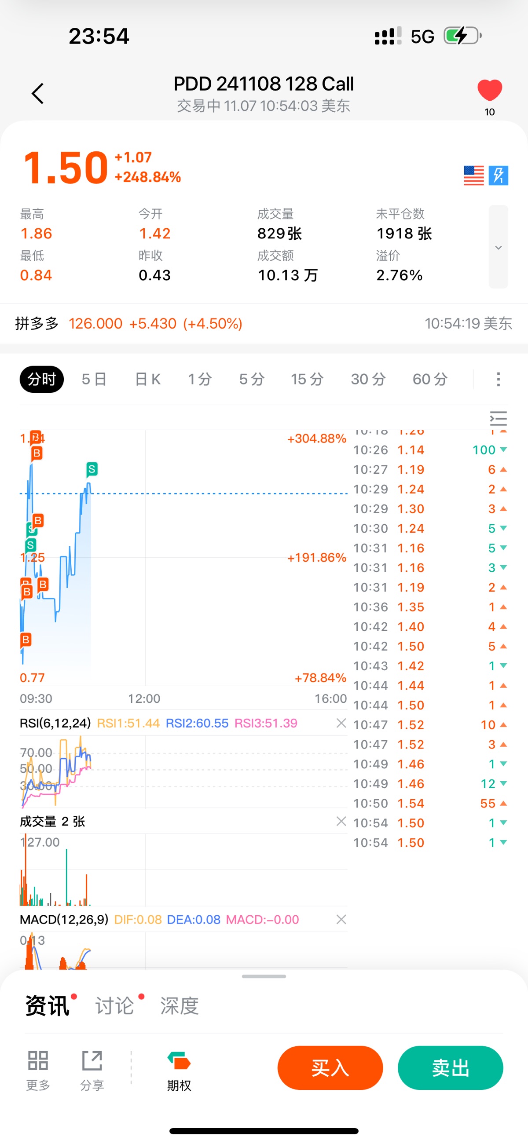Open the 拼多多 underlying stock row
The image size is (528, 1144).
(264, 323)
